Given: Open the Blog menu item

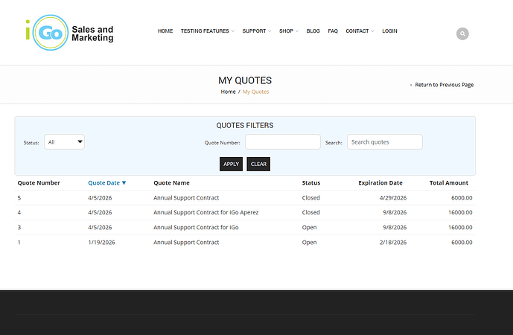Looking at the screenshot, I should coord(313,31).
